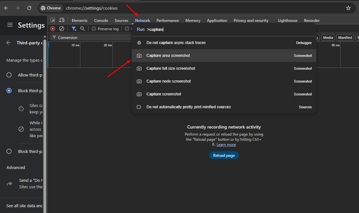Activate the inspect element picker icon
Image resolution: width=359 pixels, height=213 pixels.
tap(53, 20)
